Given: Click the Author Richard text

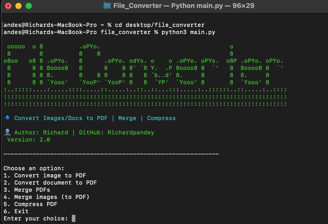Looking at the screenshot, I should pyautogui.click(x=42, y=132).
